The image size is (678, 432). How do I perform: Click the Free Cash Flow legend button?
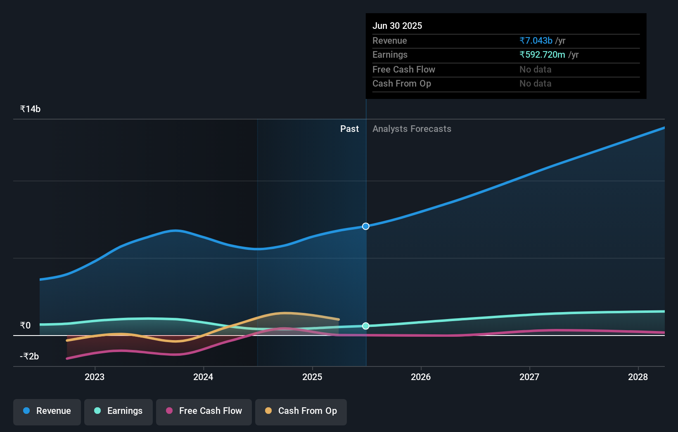click(204, 411)
